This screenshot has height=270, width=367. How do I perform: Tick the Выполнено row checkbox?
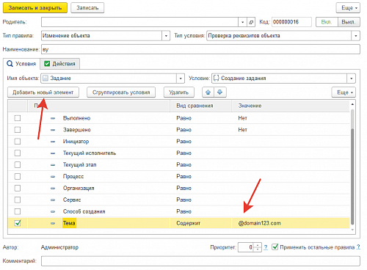(x=18, y=118)
